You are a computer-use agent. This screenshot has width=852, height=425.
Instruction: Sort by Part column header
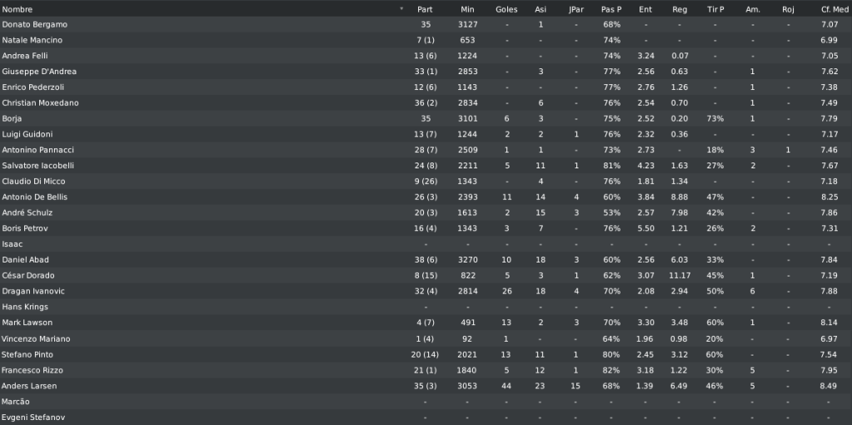click(425, 9)
